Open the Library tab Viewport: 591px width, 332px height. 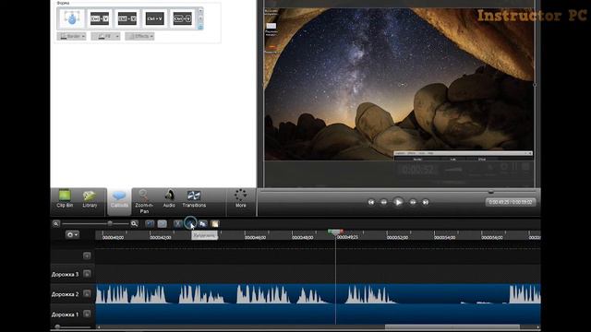(90, 199)
